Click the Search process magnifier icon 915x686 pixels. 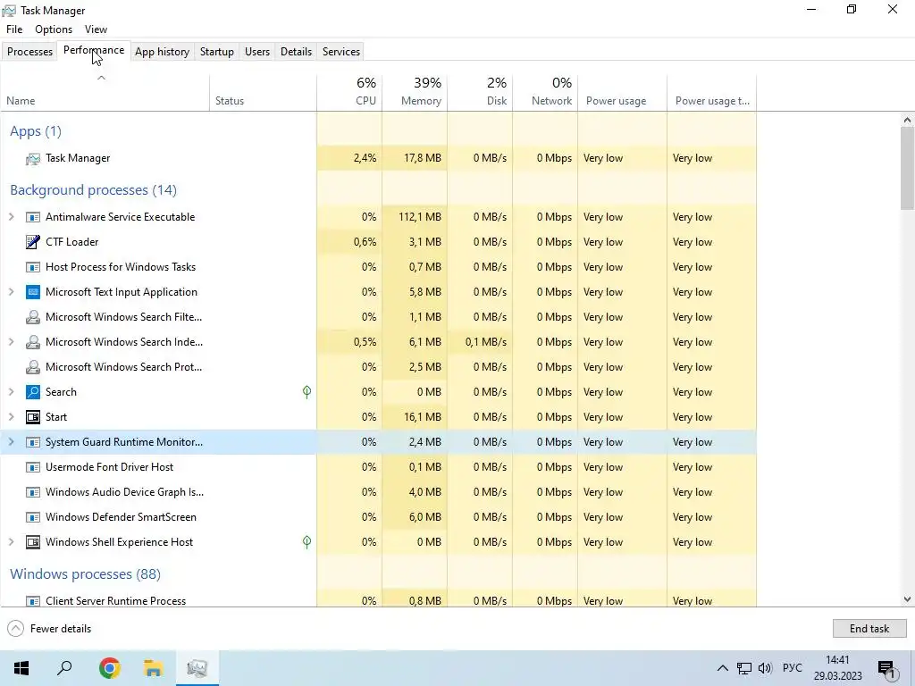click(x=33, y=392)
